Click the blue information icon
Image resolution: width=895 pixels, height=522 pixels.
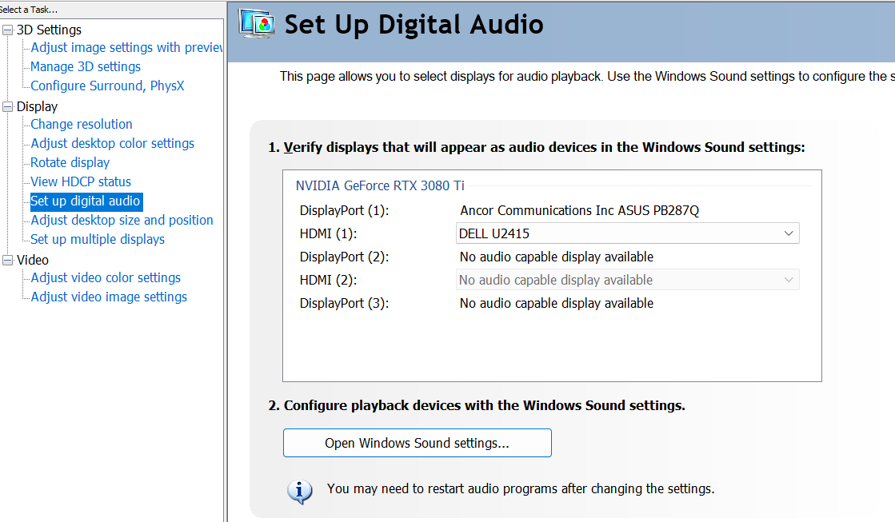tap(299, 490)
